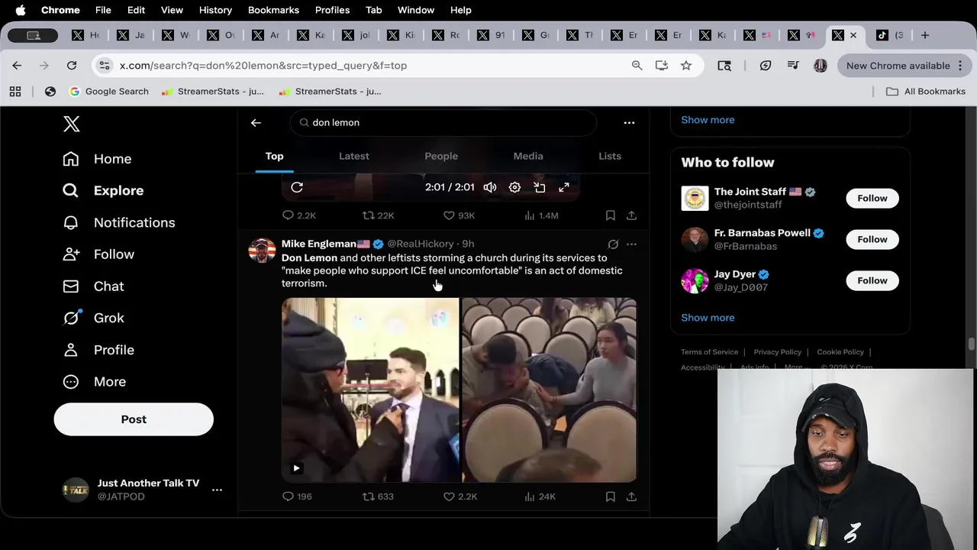Open Home from the sidebar
The height and width of the screenshot is (550, 977).
coord(97,159)
